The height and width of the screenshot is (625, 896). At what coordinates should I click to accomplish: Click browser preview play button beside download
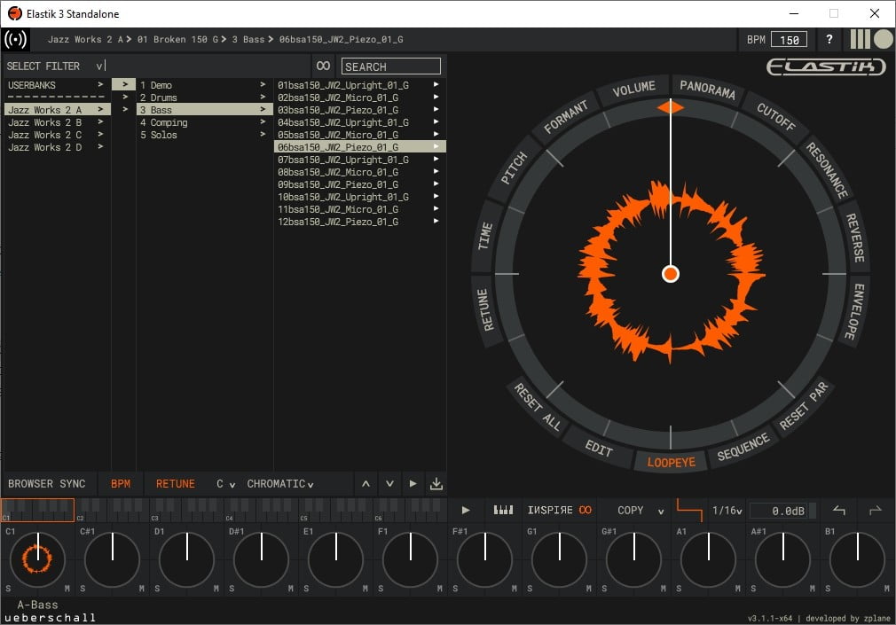[413, 484]
